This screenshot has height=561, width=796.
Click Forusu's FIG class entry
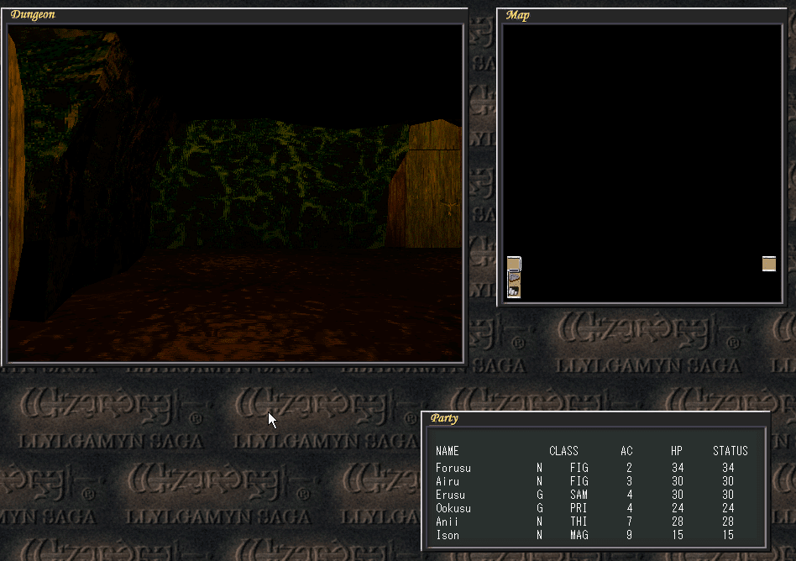(x=579, y=468)
